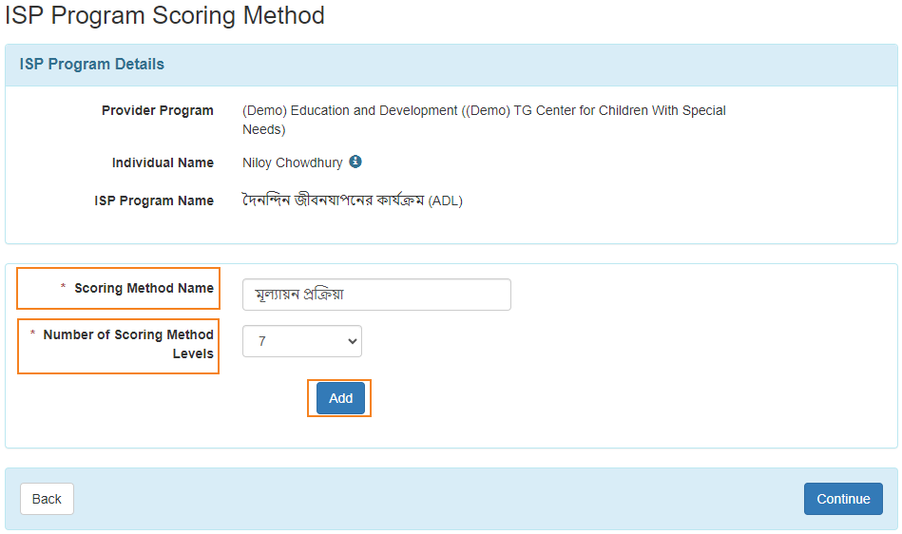Click the ISP Program Name label
The image size is (902, 534).
point(154,200)
